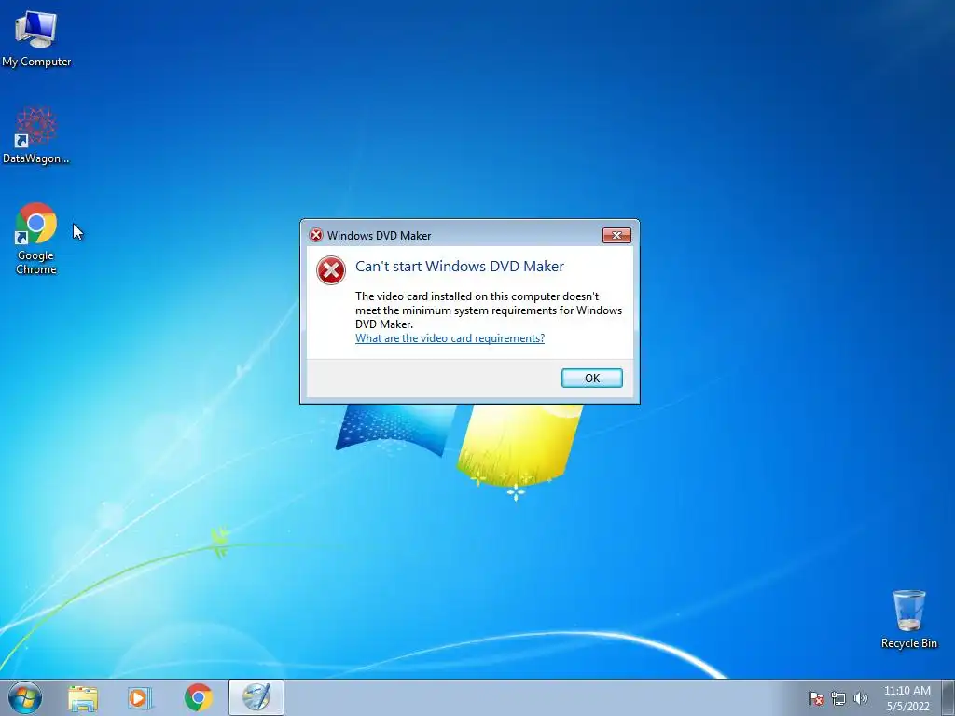Click the Show desktop strip

pos(948,697)
